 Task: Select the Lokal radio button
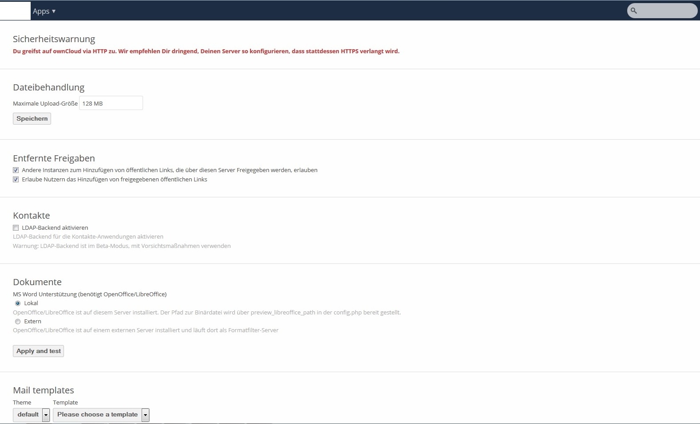pos(18,303)
